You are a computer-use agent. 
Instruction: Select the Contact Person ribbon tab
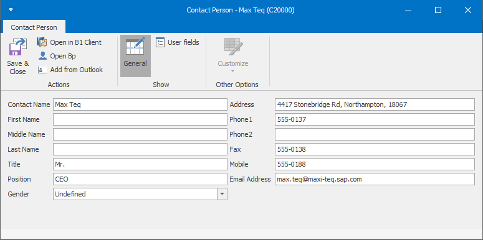click(34, 27)
